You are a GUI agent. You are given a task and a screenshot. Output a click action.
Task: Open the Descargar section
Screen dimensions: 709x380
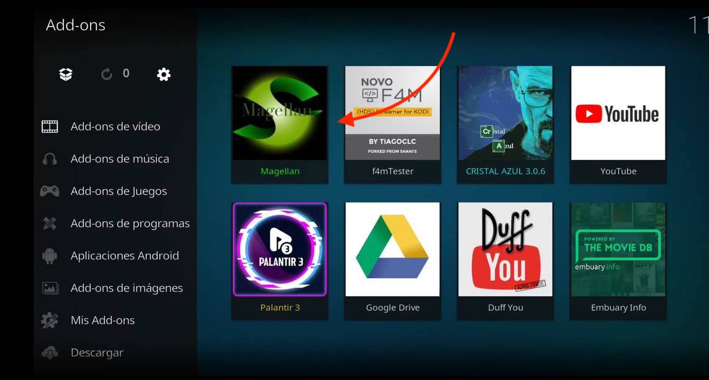tap(97, 353)
